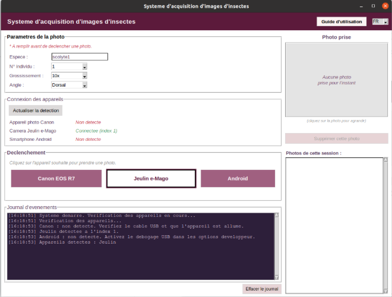The image size is (392, 297).
Task: Click 'Camera Jeulin e-Mago' label
Action: click(x=33, y=131)
